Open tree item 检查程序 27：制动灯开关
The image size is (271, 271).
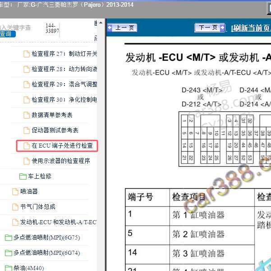pos(64,54)
